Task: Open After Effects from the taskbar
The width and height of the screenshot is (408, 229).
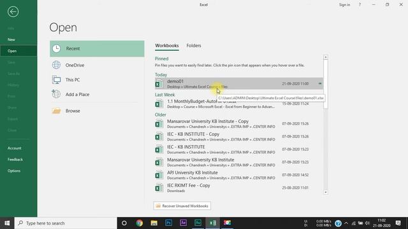Action: 183,223
